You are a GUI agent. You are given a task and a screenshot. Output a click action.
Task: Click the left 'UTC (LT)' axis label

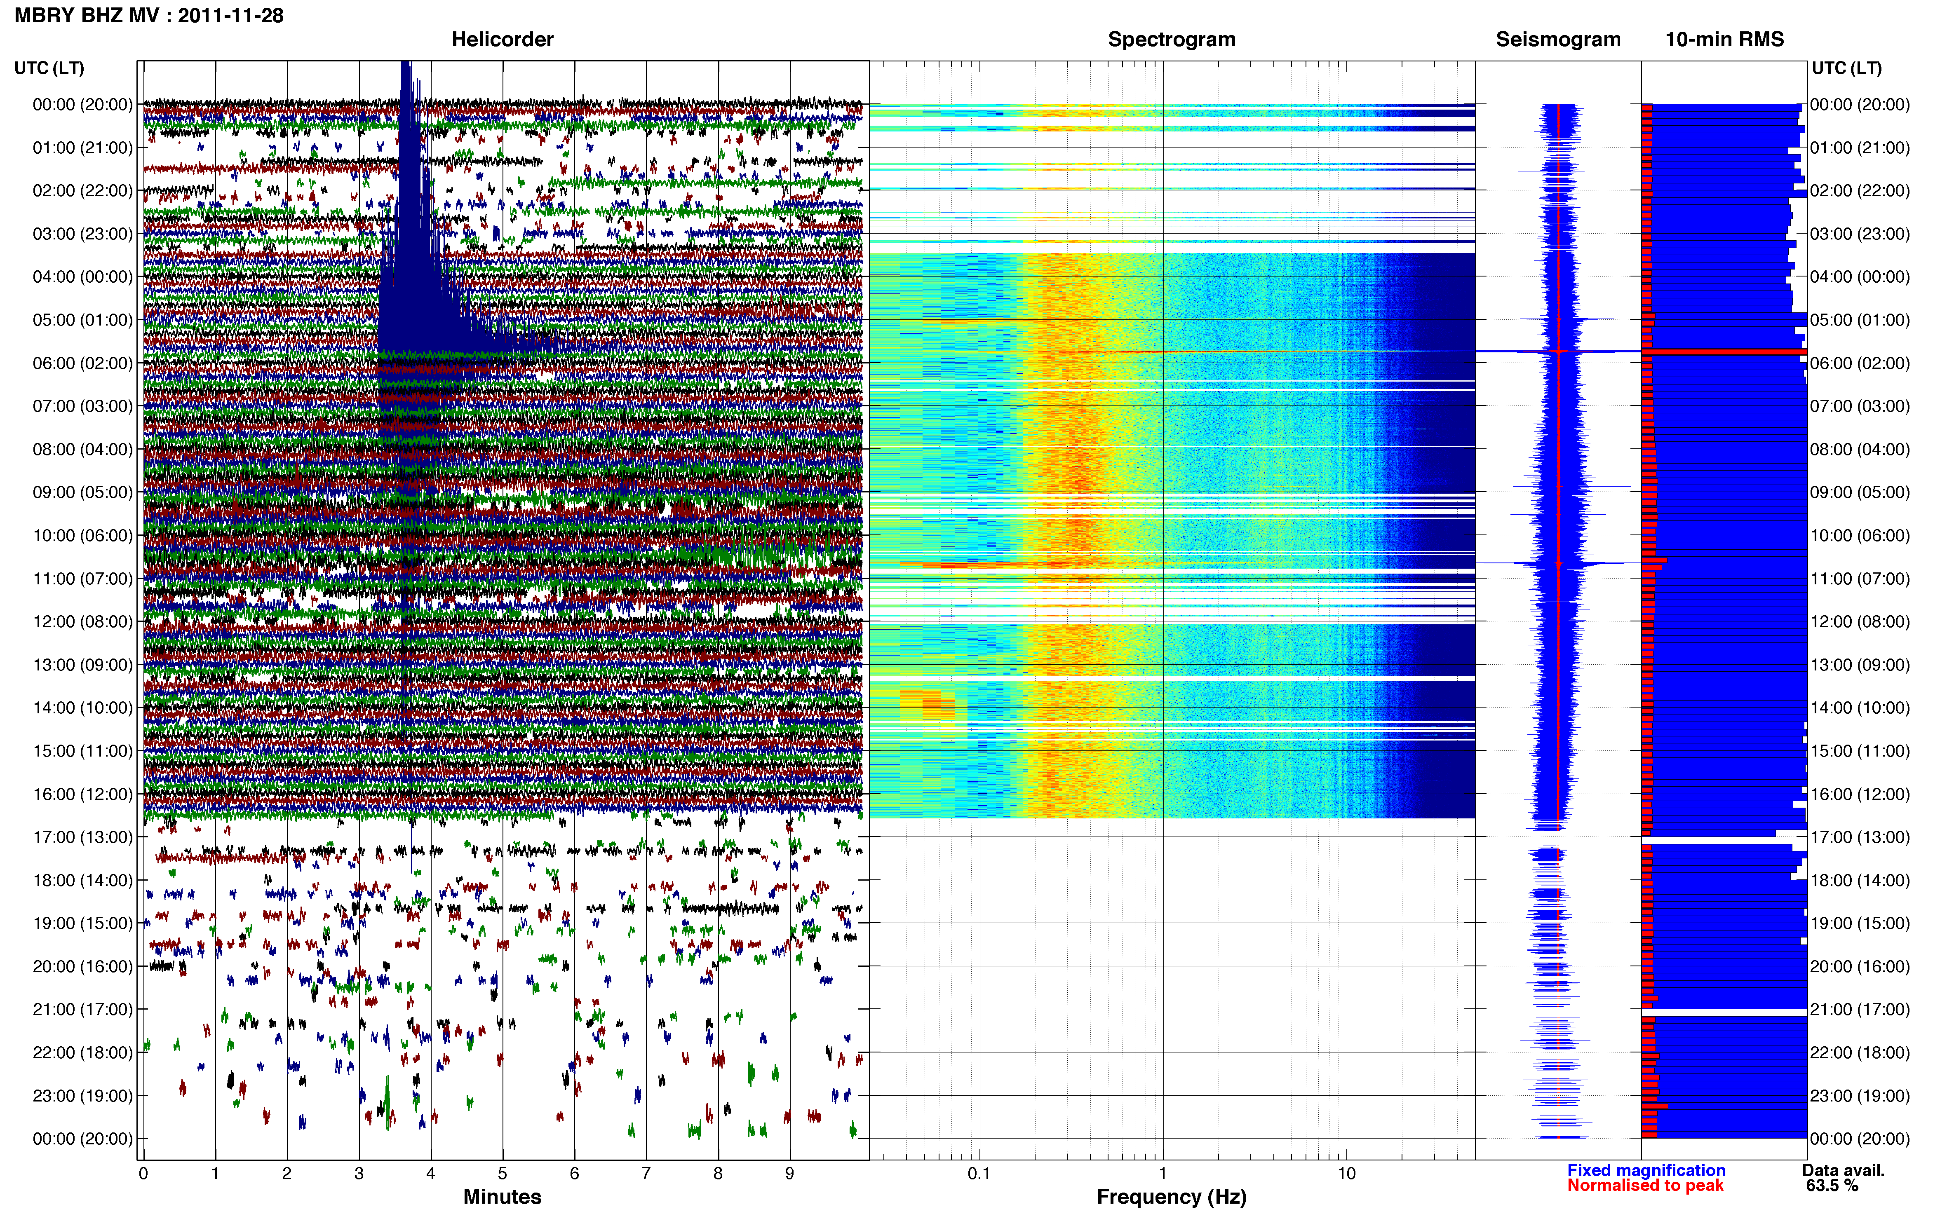tap(49, 68)
